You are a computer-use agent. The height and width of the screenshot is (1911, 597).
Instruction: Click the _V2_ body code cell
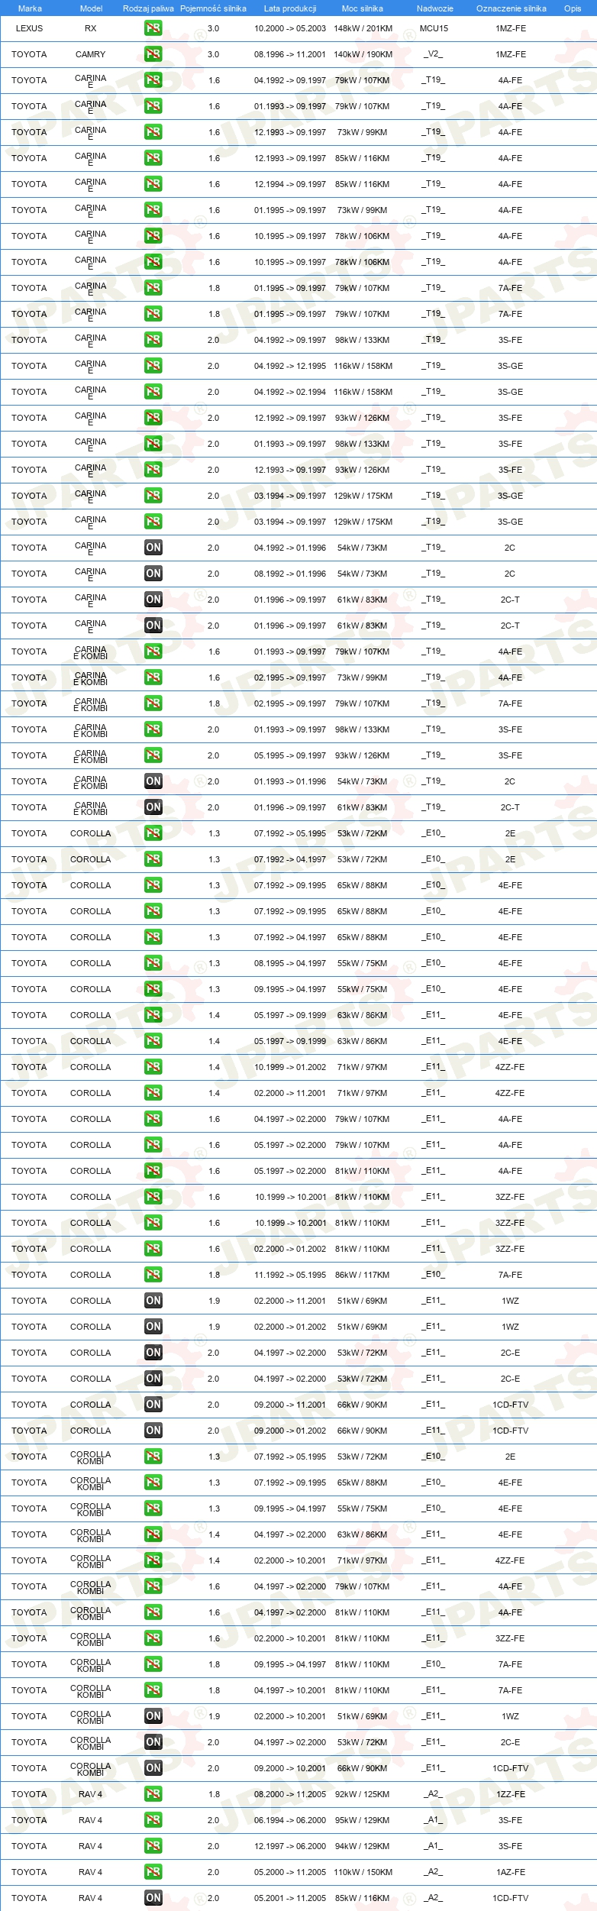click(x=433, y=54)
